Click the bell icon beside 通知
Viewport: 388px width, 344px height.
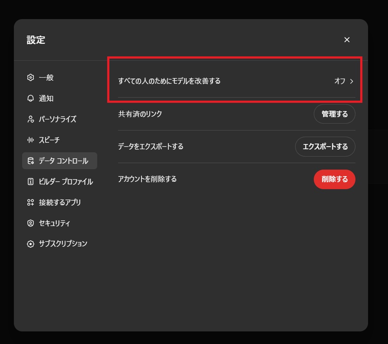30,98
